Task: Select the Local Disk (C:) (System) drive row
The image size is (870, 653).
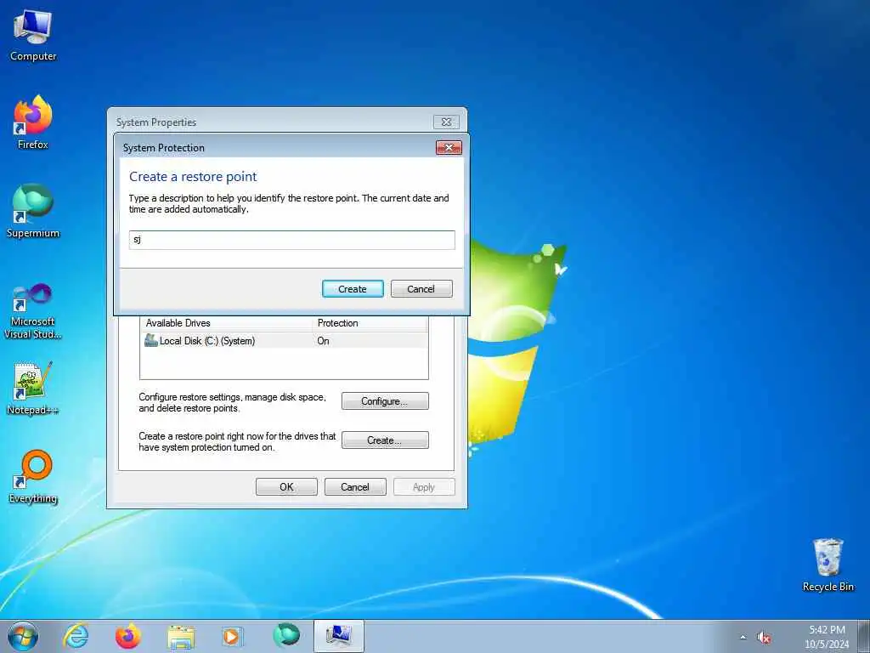Action: (284, 341)
